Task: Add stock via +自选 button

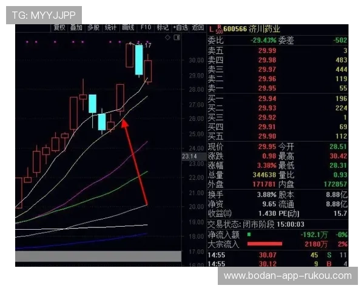Action: coord(180,28)
